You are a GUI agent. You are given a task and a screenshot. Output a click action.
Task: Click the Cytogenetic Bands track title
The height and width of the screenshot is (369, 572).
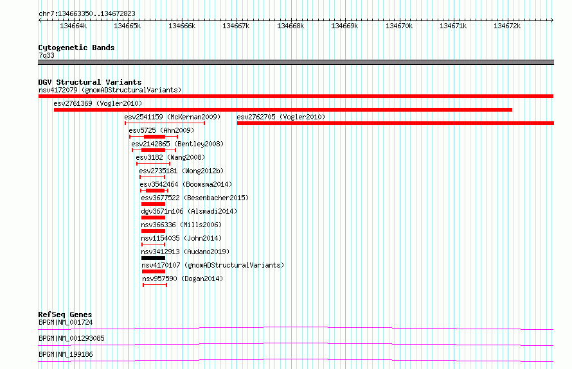[x=76, y=47]
